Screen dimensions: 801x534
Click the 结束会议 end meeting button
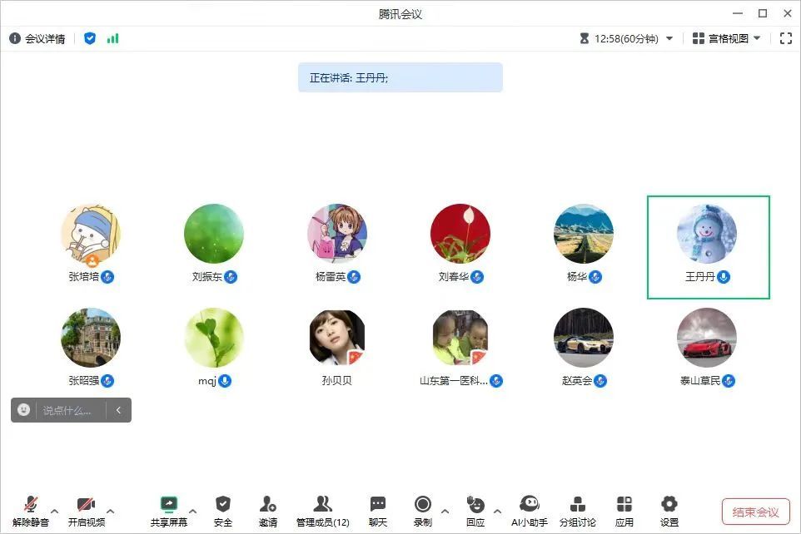tap(755, 512)
